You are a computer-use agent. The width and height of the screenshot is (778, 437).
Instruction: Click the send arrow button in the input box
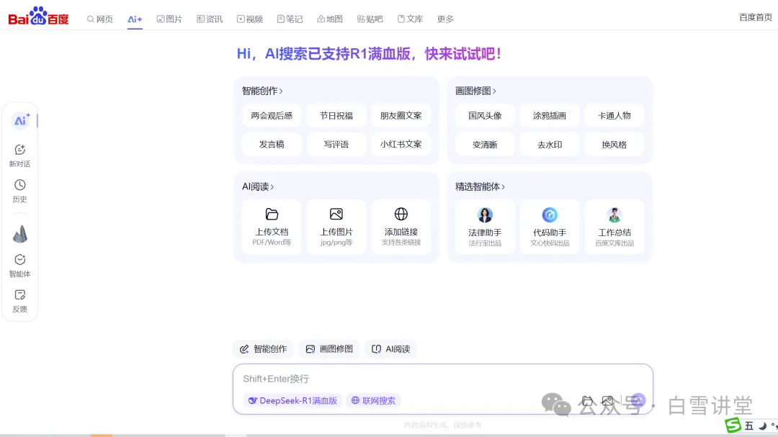(x=638, y=400)
